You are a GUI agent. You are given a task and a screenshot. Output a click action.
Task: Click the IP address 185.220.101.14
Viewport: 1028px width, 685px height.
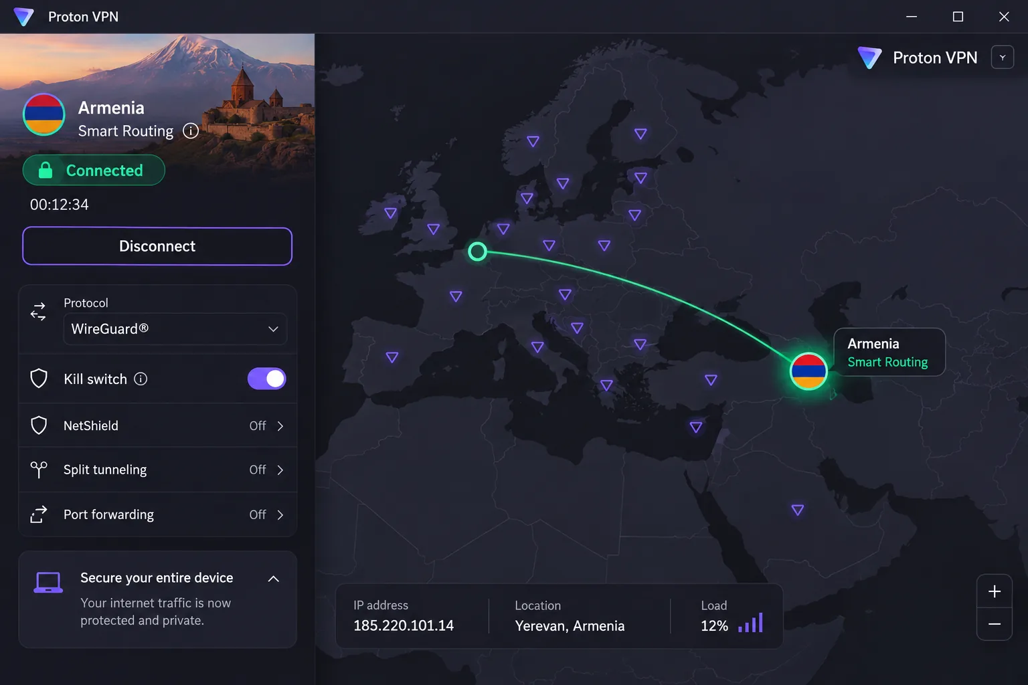(x=404, y=625)
